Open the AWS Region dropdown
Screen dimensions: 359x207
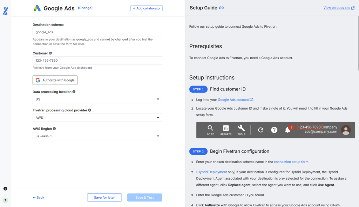click(x=97, y=136)
